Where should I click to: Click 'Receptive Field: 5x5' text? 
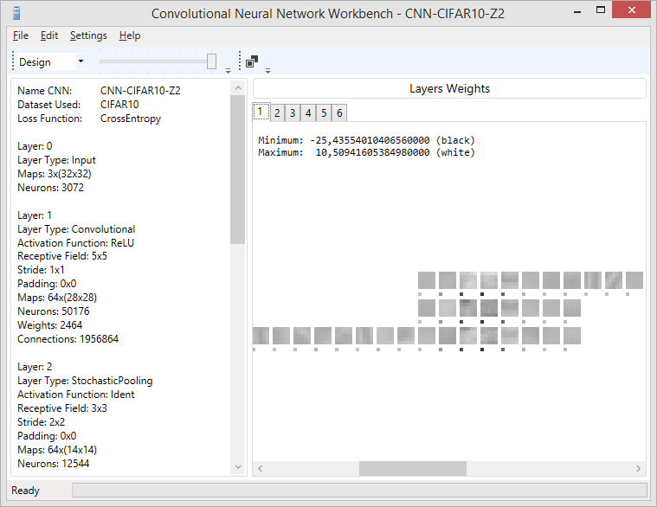62,256
